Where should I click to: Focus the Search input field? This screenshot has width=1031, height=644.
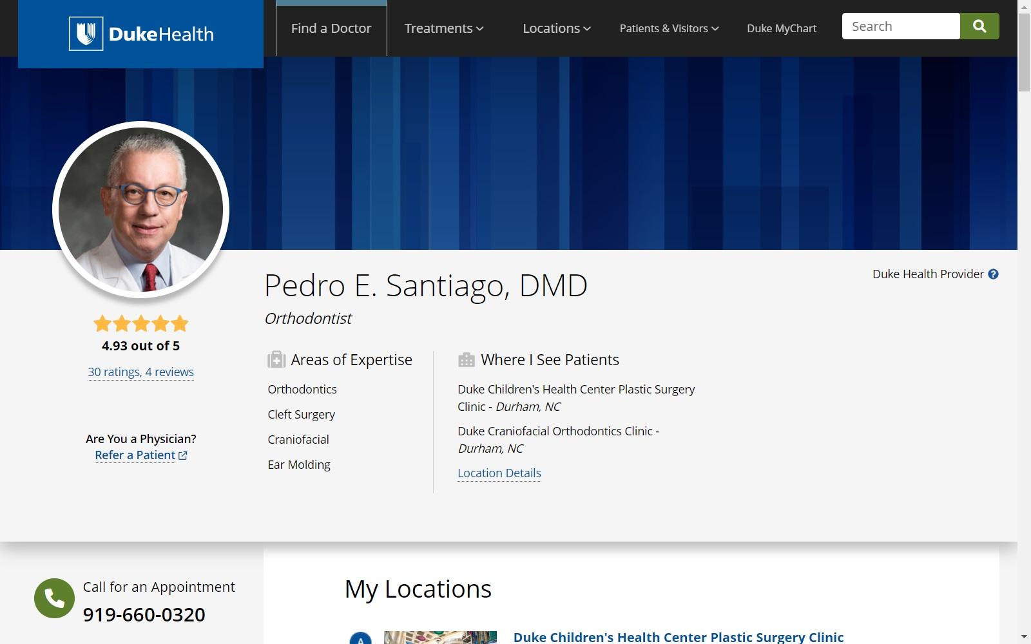click(x=901, y=26)
